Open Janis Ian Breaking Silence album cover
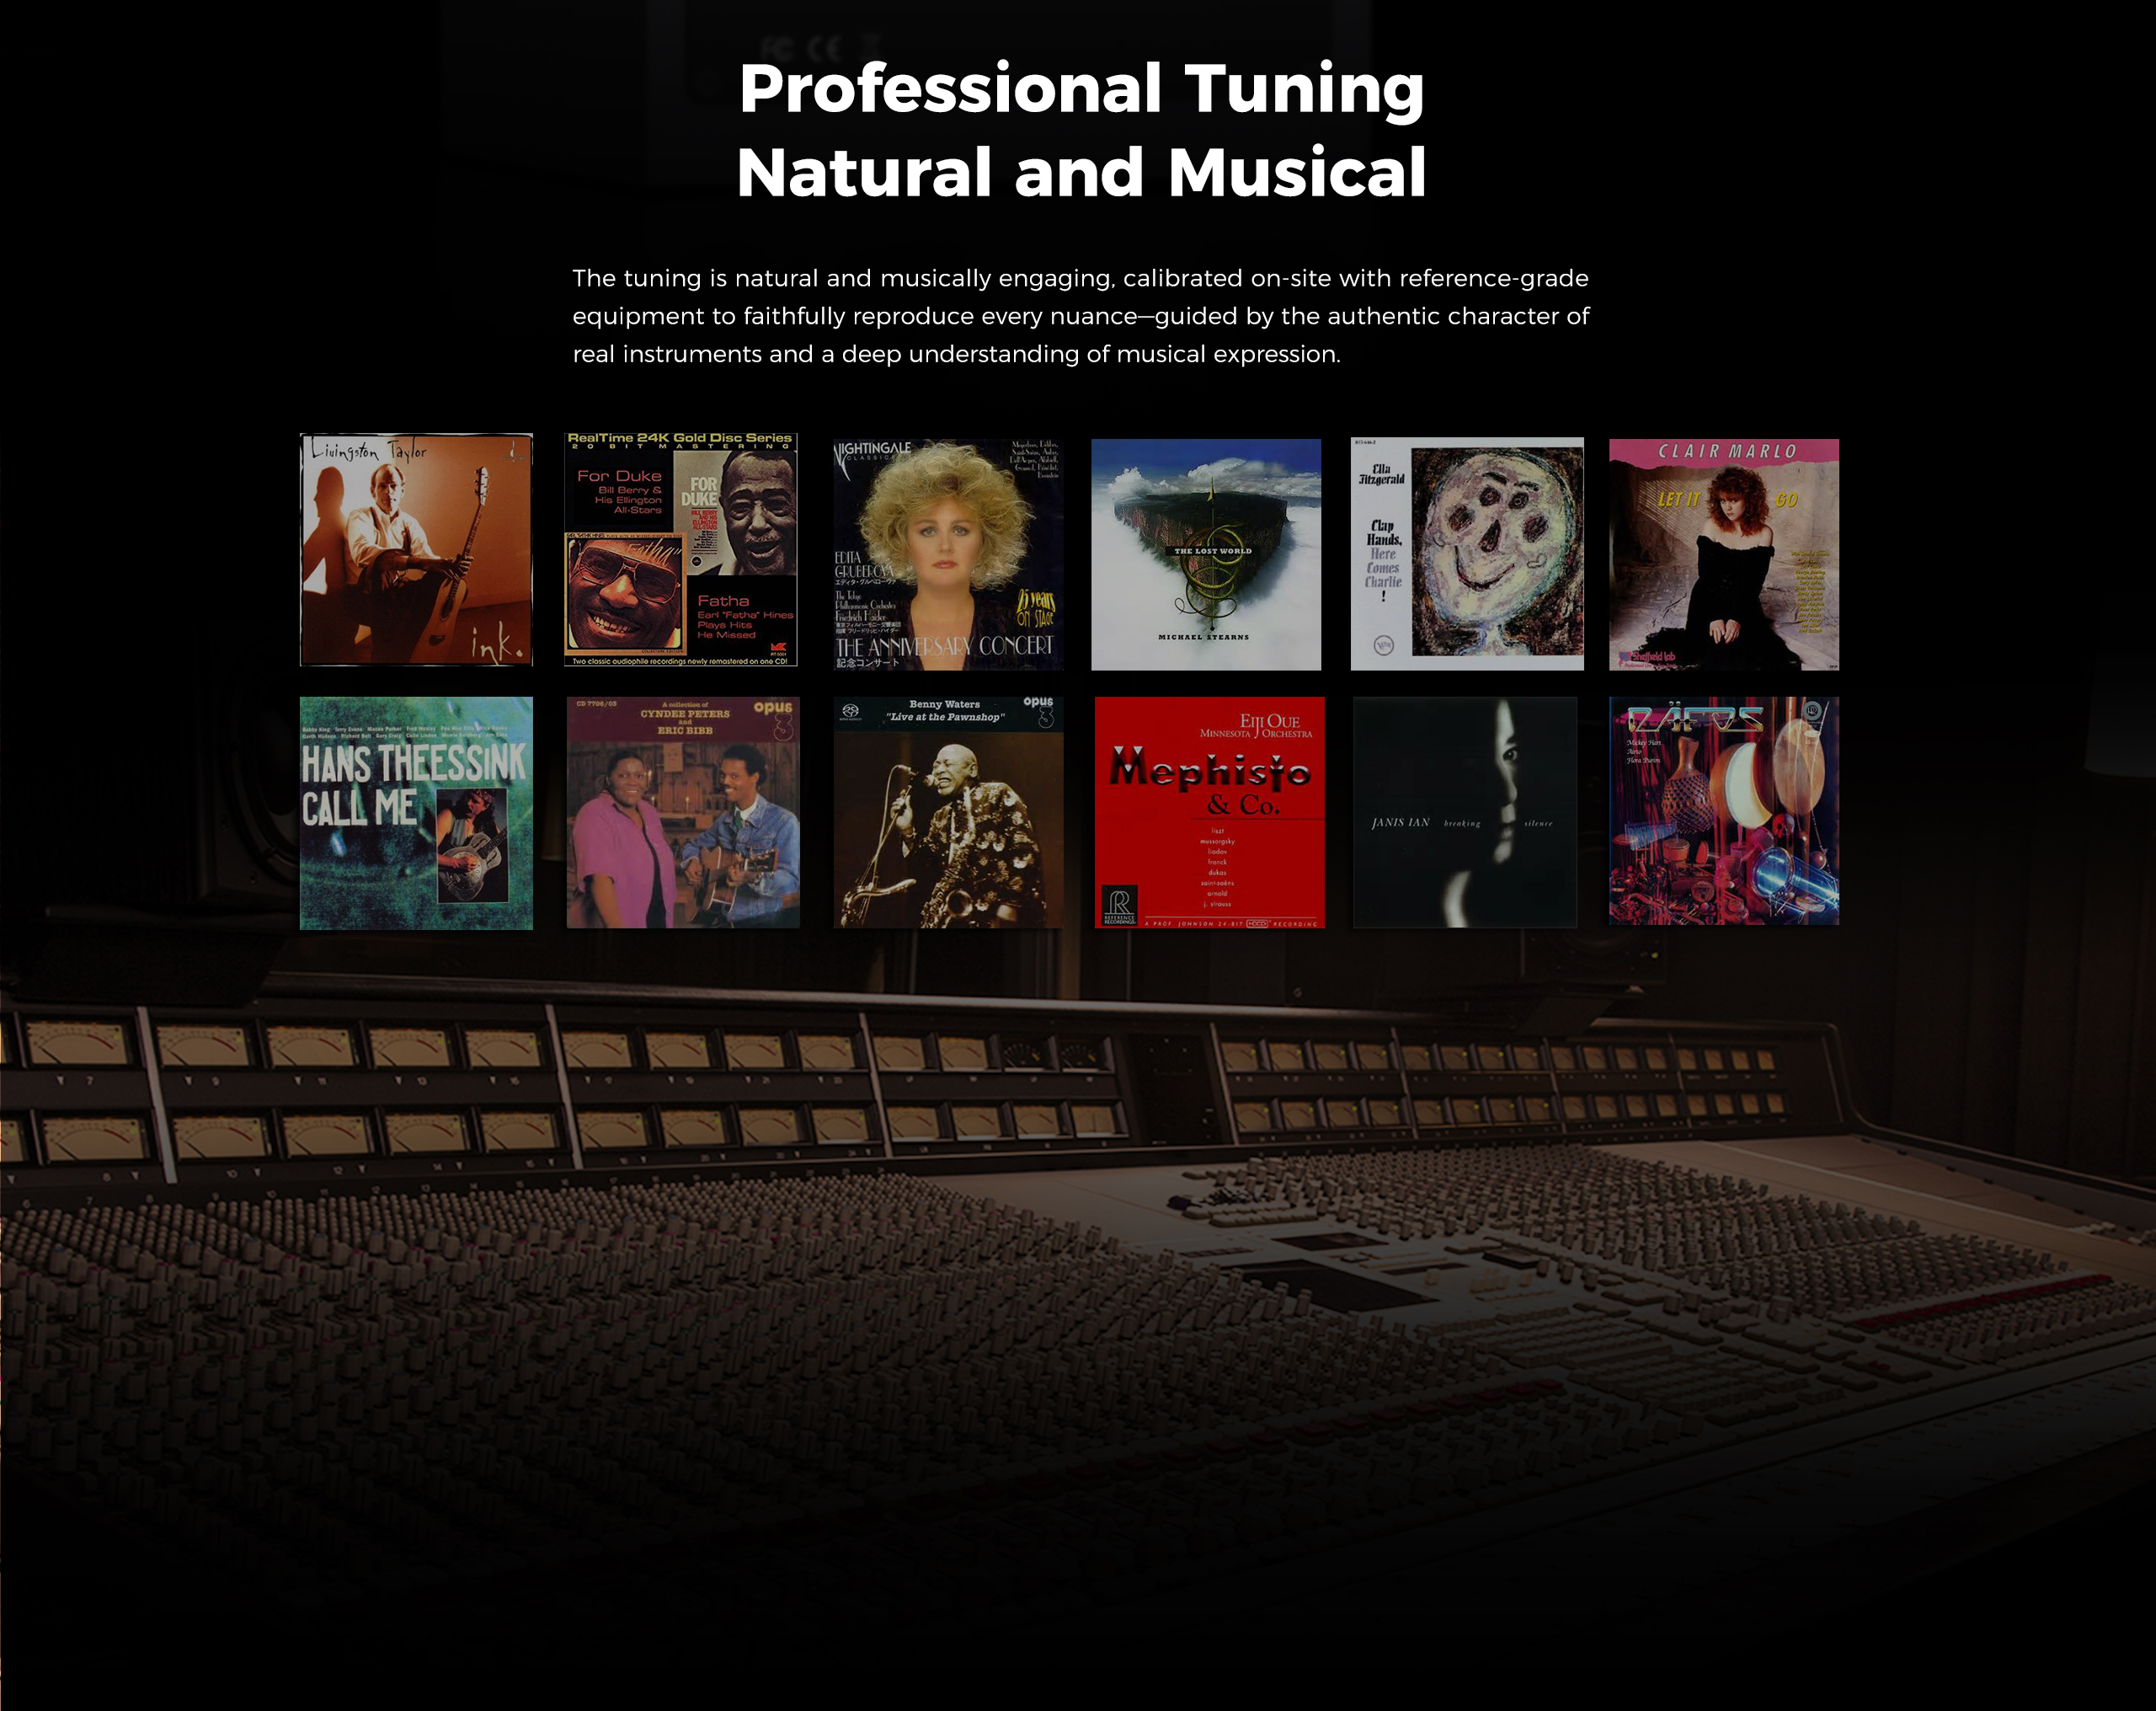This screenshot has width=2156, height=1711. tap(1465, 812)
